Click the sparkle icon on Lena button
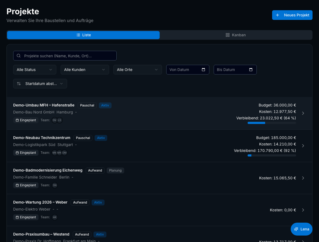The image size is (319, 242). tap(296, 229)
